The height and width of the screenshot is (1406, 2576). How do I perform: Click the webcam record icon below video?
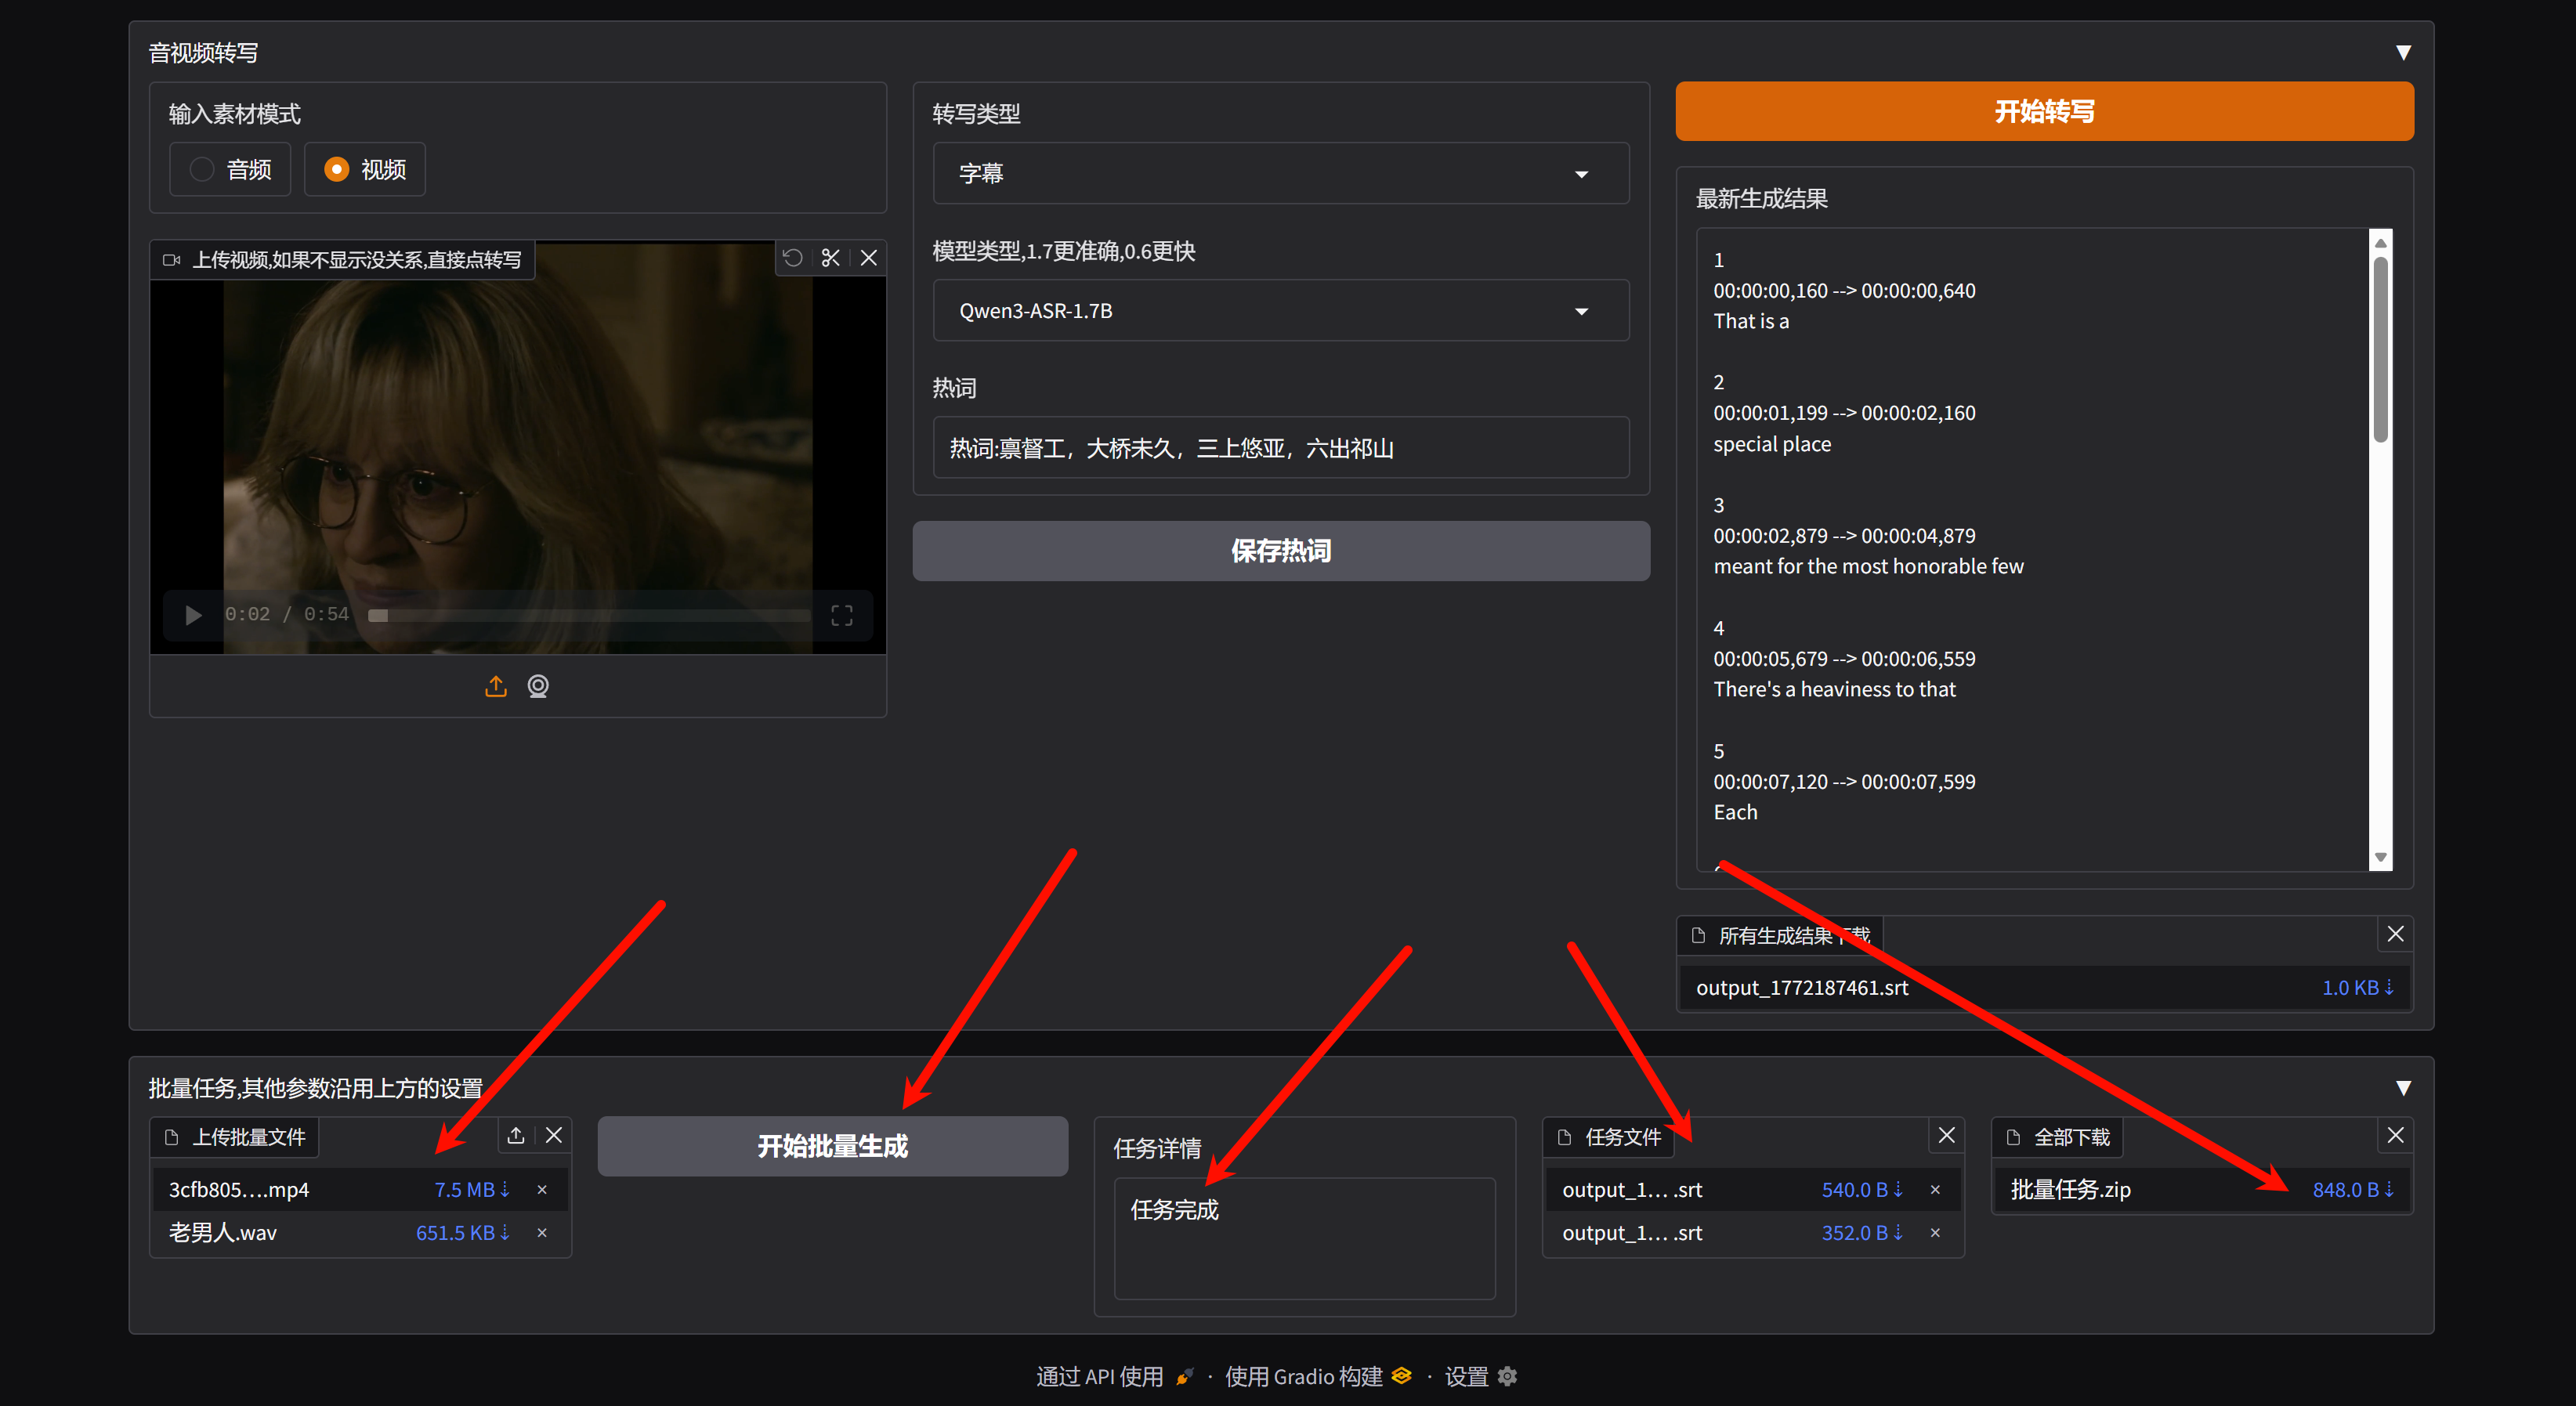coord(538,686)
